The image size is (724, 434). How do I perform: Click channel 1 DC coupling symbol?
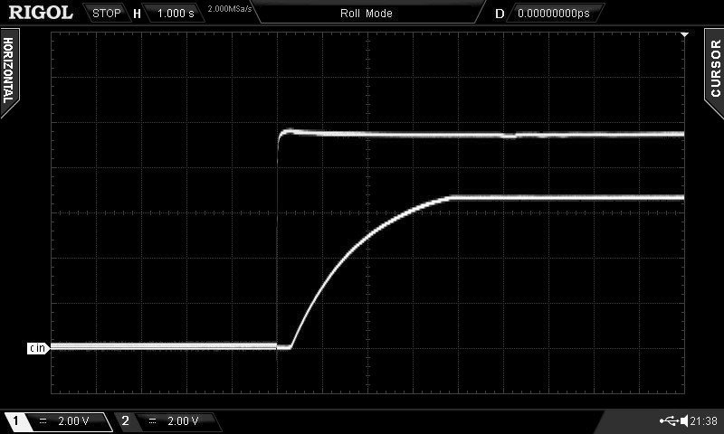click(x=43, y=420)
